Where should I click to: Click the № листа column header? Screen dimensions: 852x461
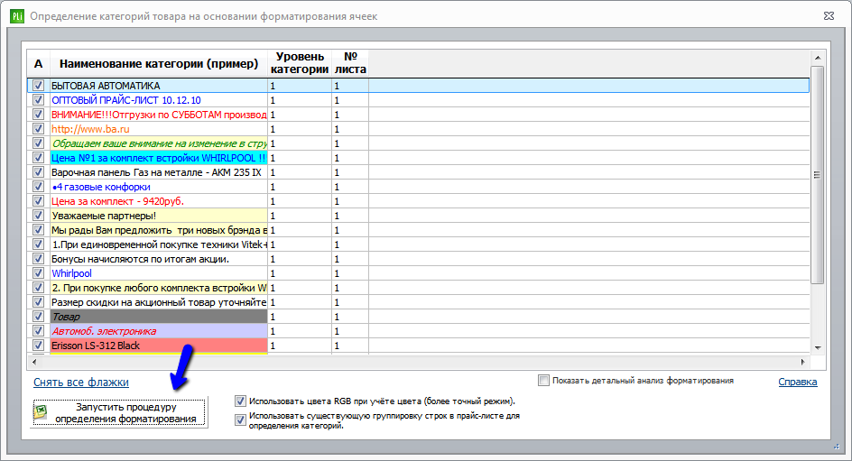pyautogui.click(x=350, y=63)
